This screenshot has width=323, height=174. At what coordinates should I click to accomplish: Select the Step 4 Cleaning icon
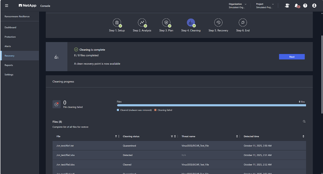pos(191,23)
